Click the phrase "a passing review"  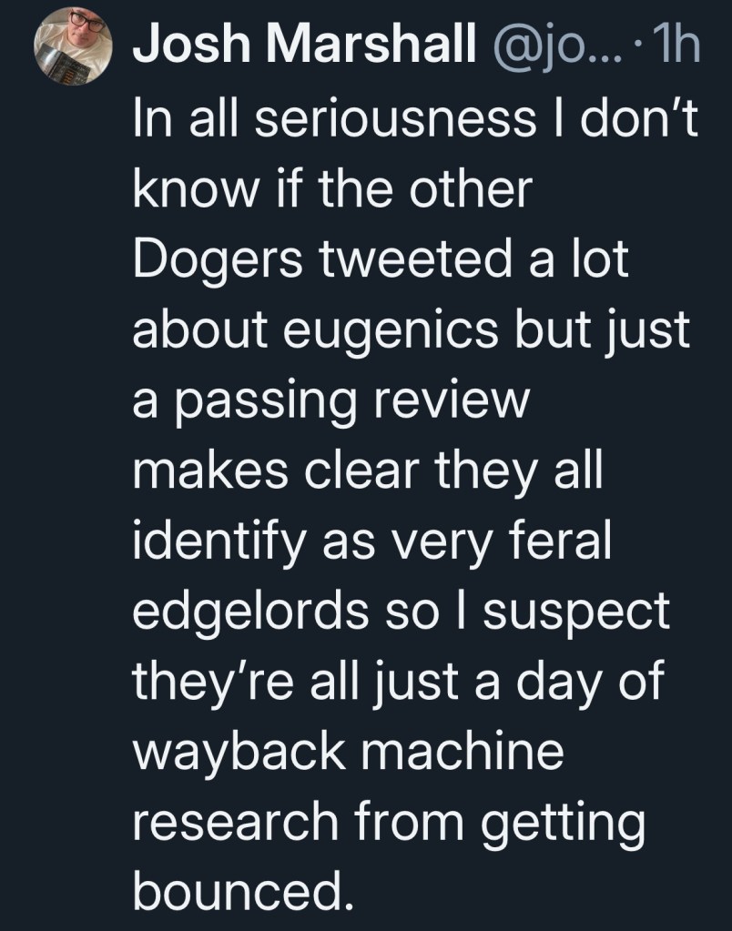pyautogui.click(x=330, y=400)
